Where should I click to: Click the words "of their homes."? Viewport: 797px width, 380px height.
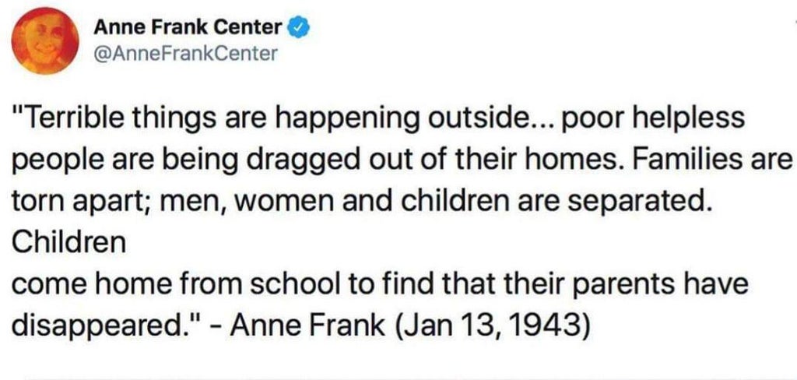(x=499, y=159)
